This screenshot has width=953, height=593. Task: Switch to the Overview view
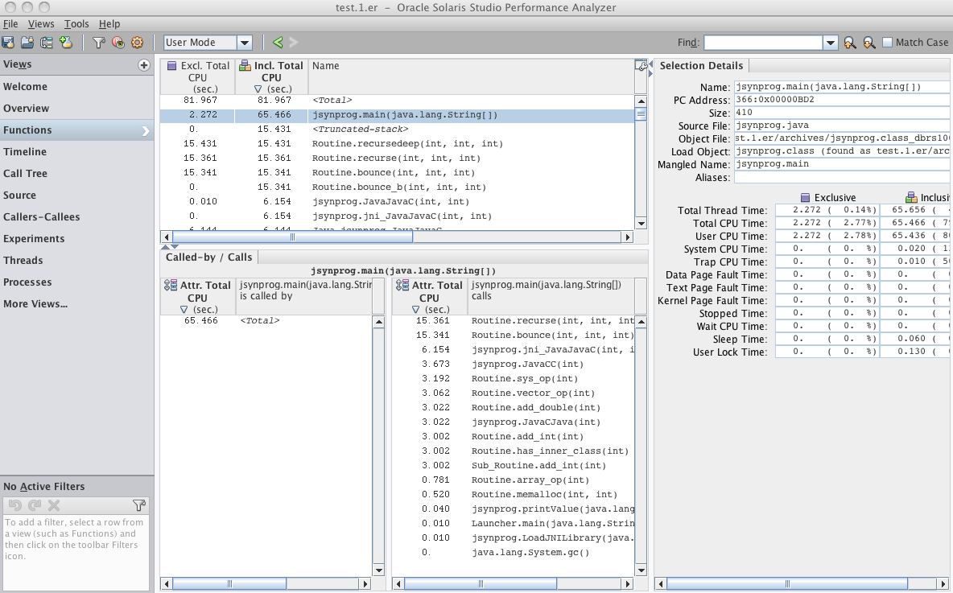click(x=76, y=109)
